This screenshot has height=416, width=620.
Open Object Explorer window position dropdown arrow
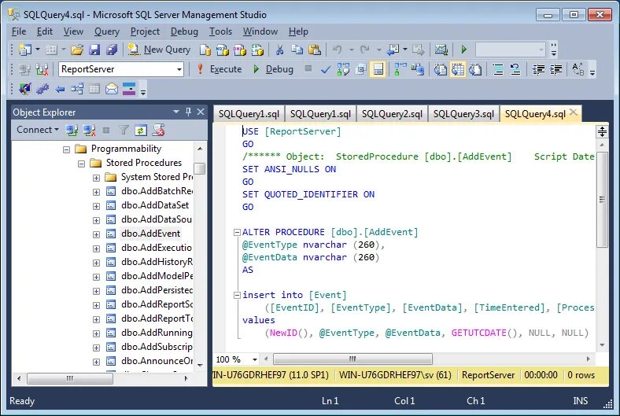pos(176,112)
